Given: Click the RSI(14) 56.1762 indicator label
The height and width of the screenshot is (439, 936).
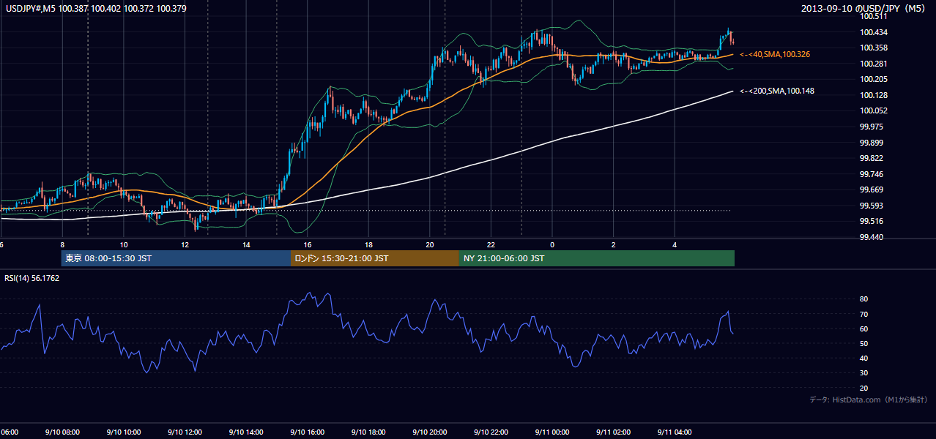Looking at the screenshot, I should [x=32, y=278].
